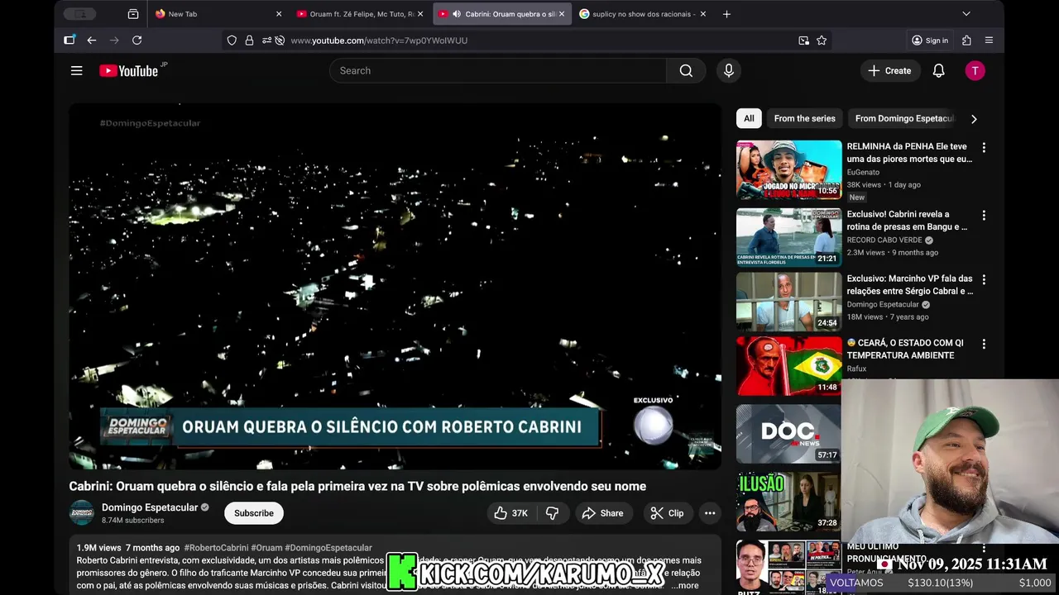Image resolution: width=1059 pixels, height=595 pixels.
Task: Open the sidebar toggle icon in toolbar
Action: [69, 40]
